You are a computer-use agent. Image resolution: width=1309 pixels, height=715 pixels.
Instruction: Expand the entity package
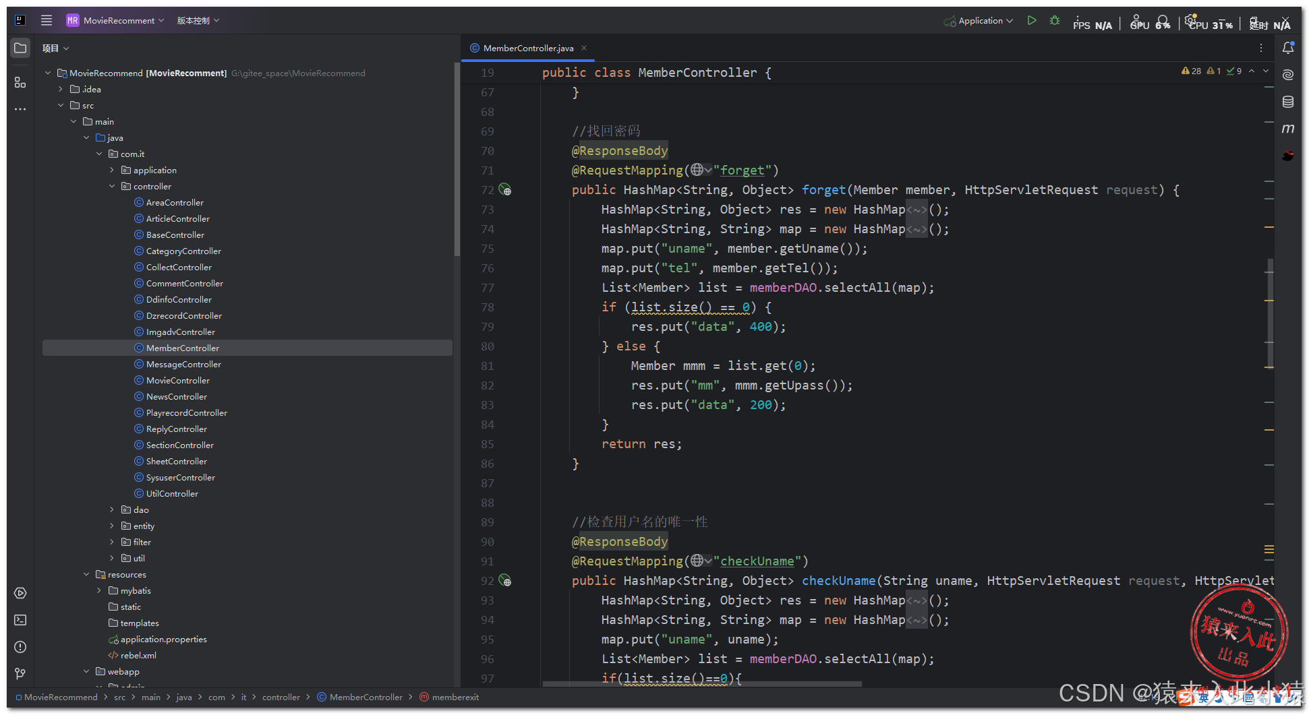click(x=111, y=526)
